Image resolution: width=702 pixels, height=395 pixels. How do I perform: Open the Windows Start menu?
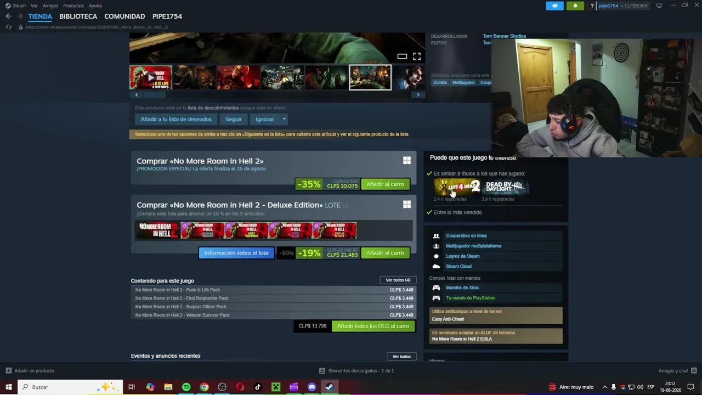point(8,387)
